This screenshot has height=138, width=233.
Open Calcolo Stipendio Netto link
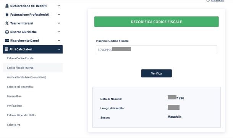tap(21, 115)
